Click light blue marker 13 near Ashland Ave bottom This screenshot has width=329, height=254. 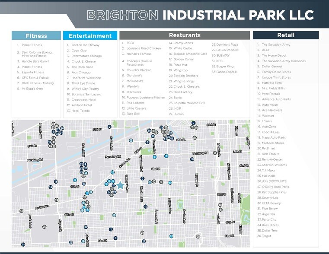(x=172, y=236)
